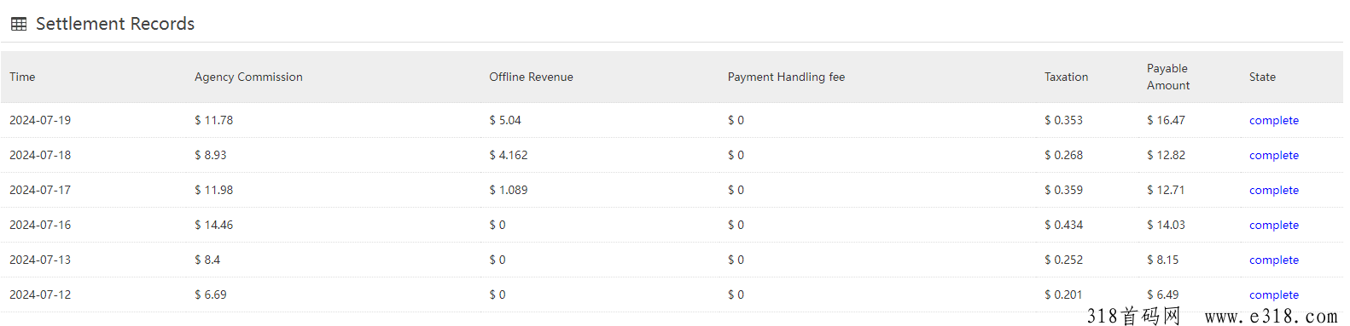The height and width of the screenshot is (326, 1350).
Task: Open the complete link for 2024-07-12
Action: (1274, 295)
